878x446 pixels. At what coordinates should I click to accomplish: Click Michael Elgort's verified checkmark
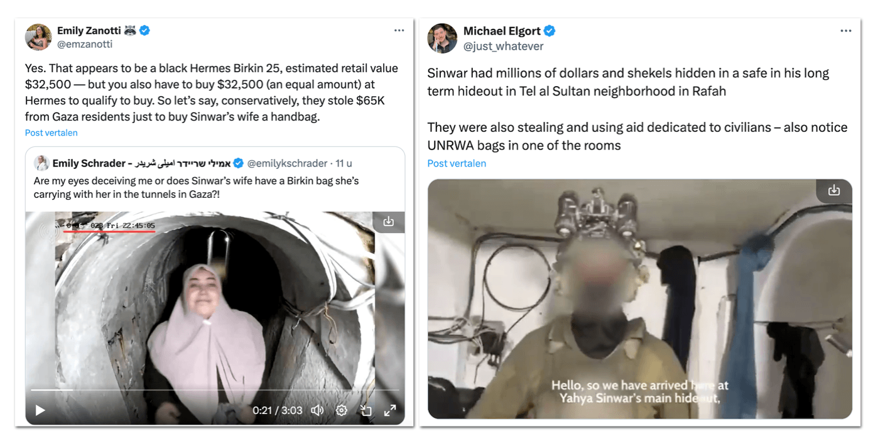coord(550,31)
